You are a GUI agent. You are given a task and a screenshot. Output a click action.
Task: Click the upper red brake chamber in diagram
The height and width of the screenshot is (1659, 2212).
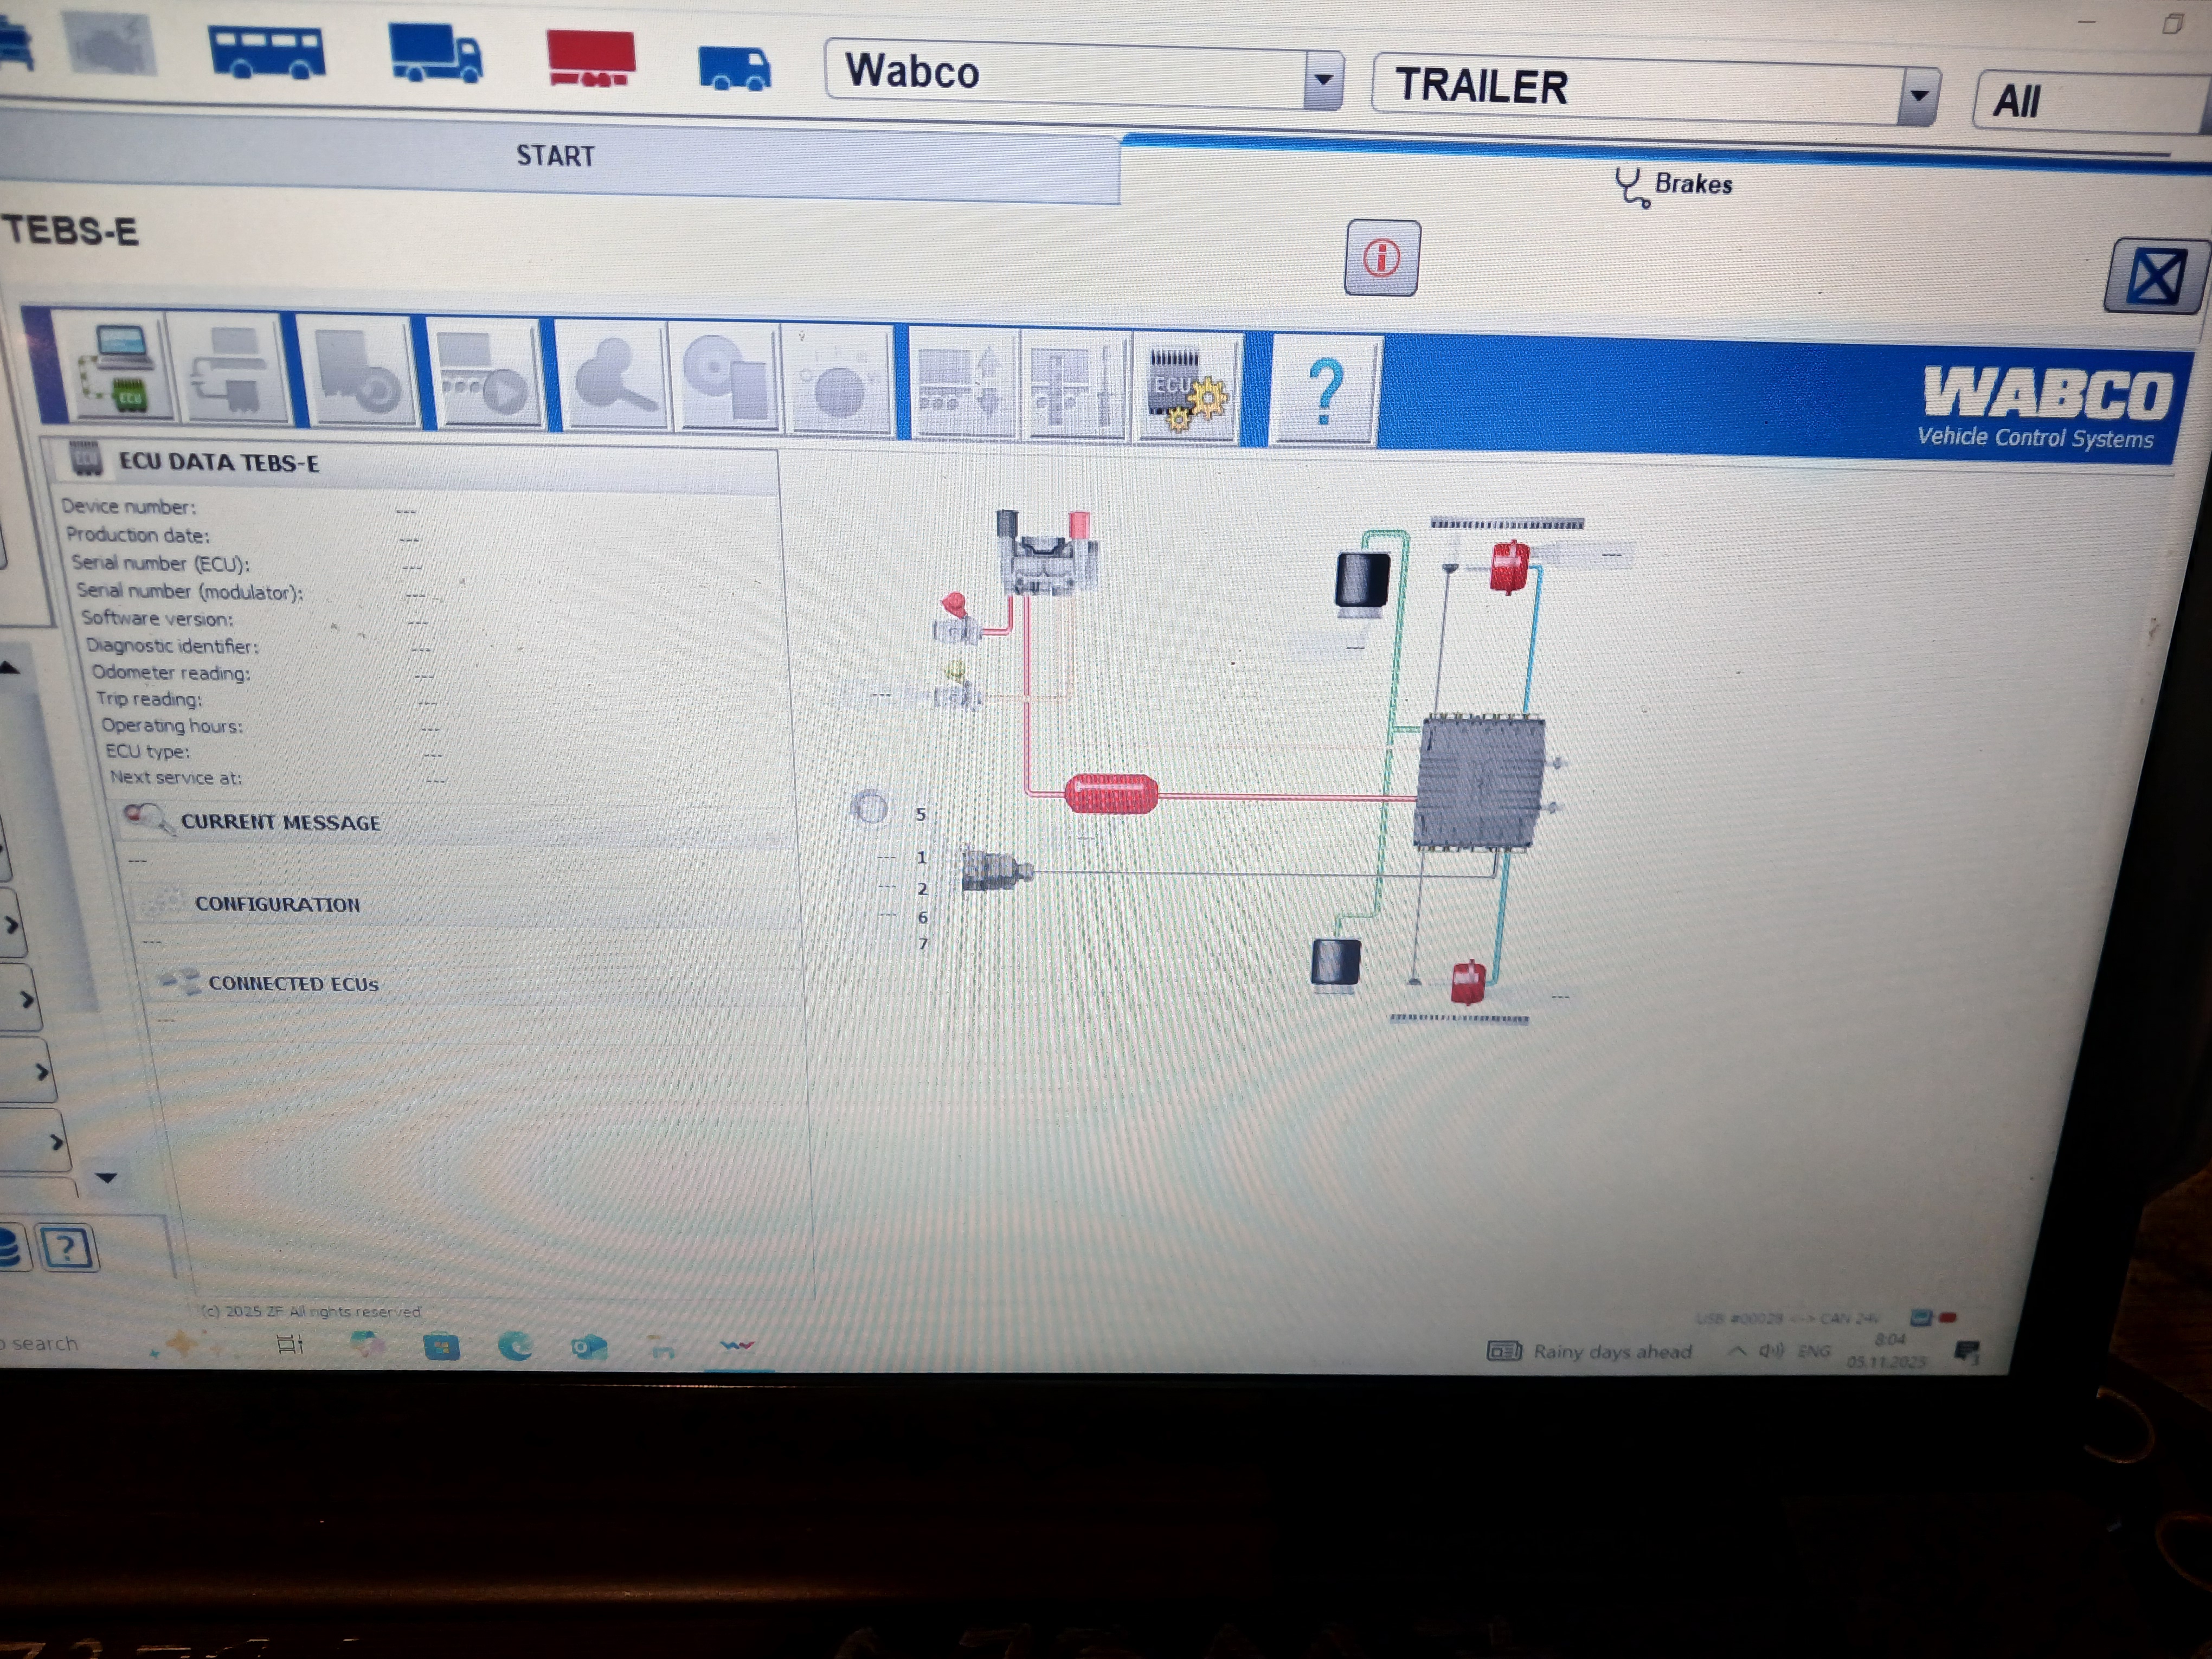point(1510,567)
